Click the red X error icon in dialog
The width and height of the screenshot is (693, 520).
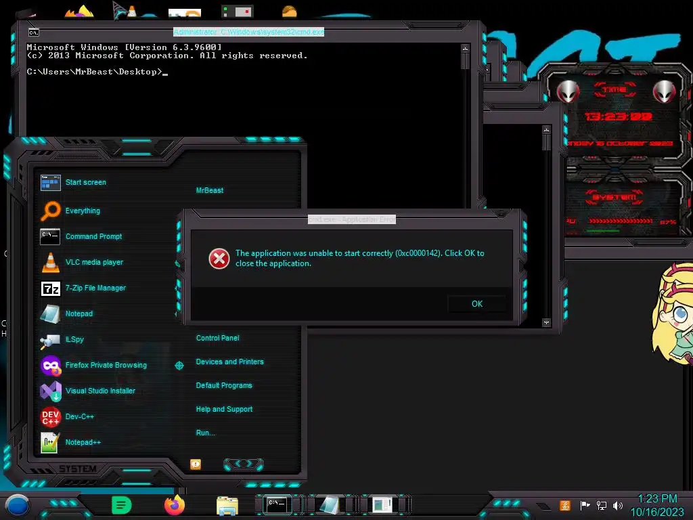point(219,259)
